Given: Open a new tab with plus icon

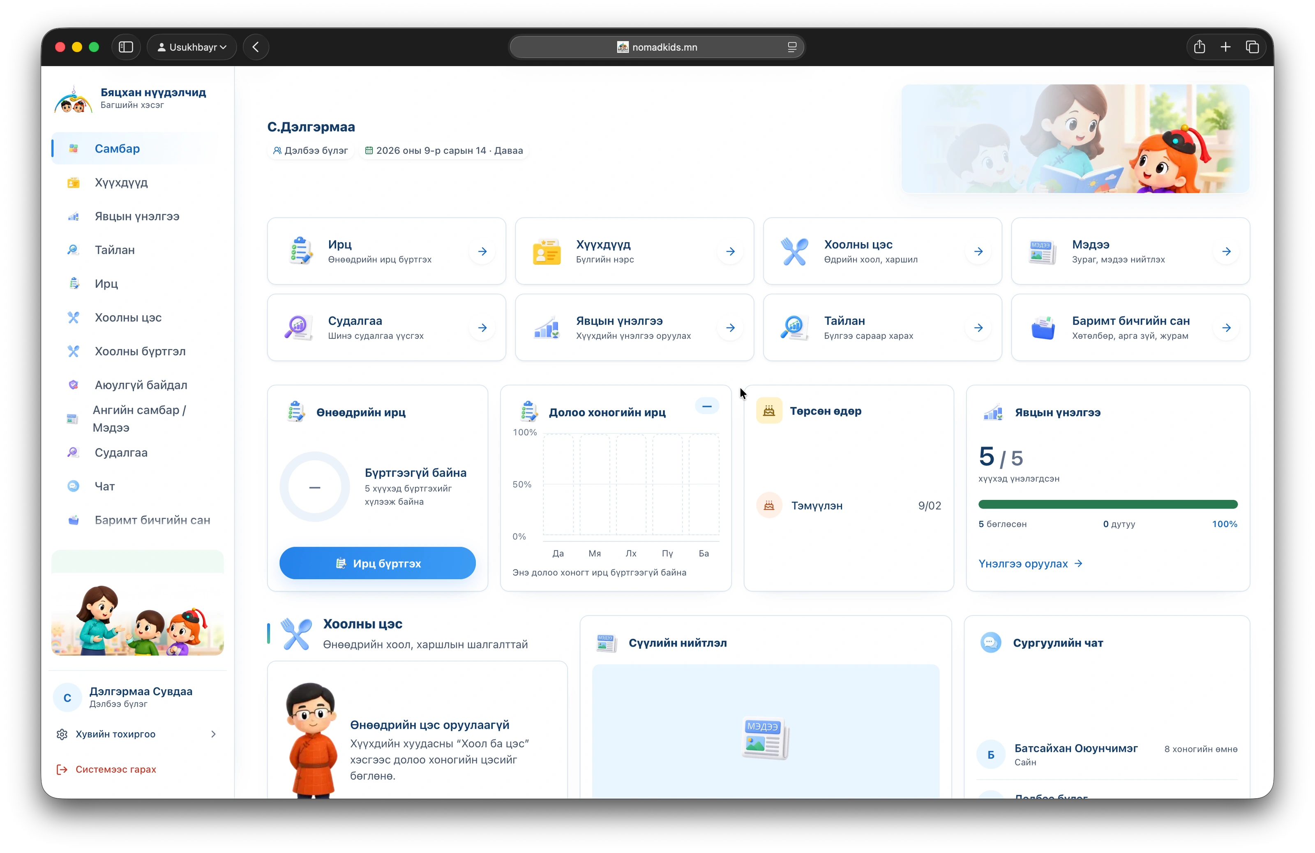Looking at the screenshot, I should point(1225,47).
